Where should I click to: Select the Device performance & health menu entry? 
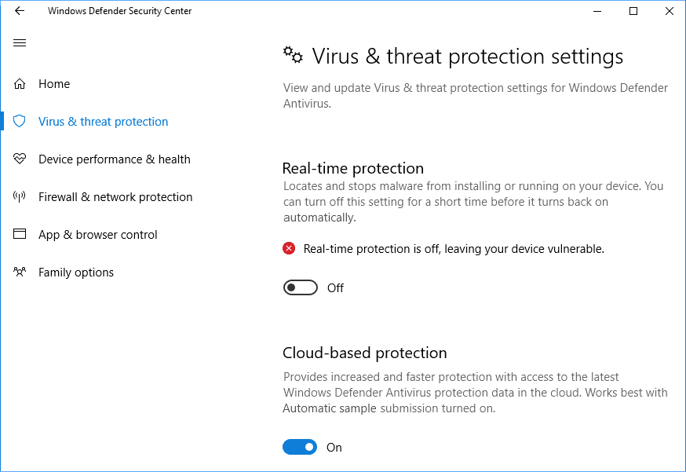[115, 159]
